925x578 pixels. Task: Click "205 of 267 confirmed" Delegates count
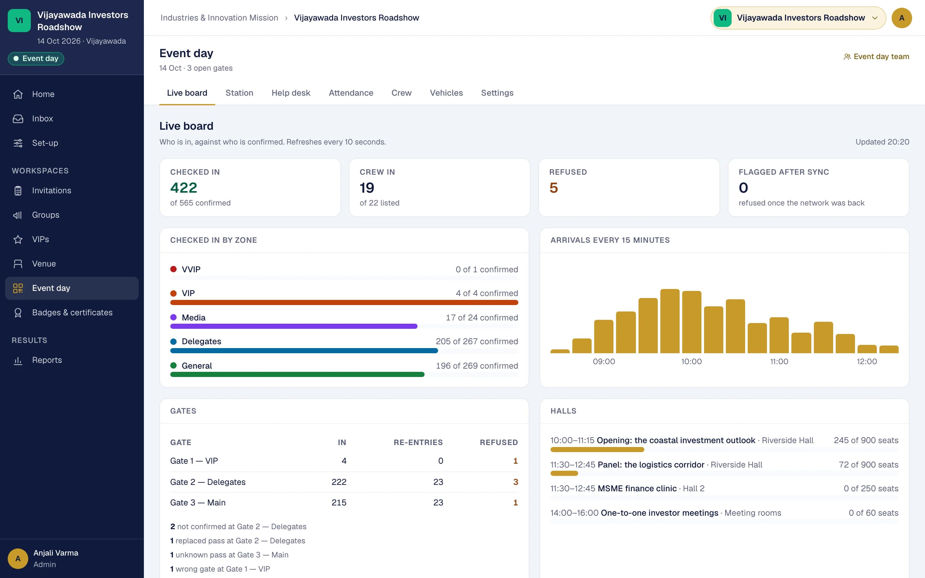point(477,341)
